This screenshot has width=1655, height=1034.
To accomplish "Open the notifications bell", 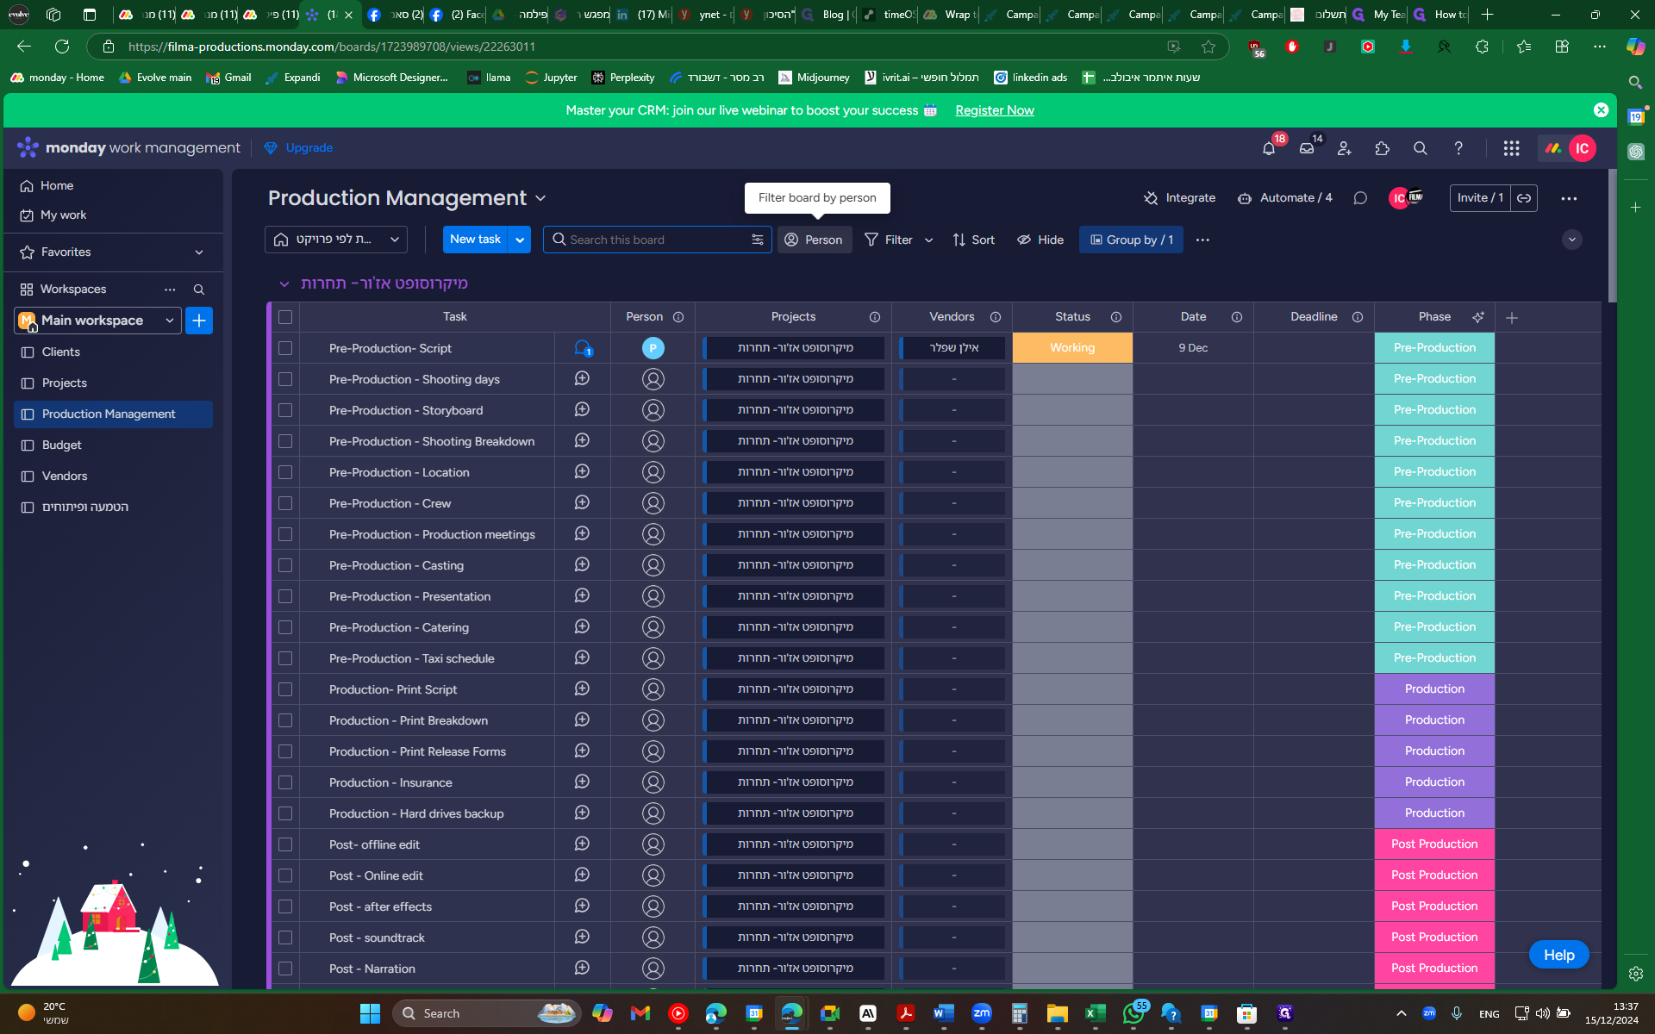I will coord(1269,148).
